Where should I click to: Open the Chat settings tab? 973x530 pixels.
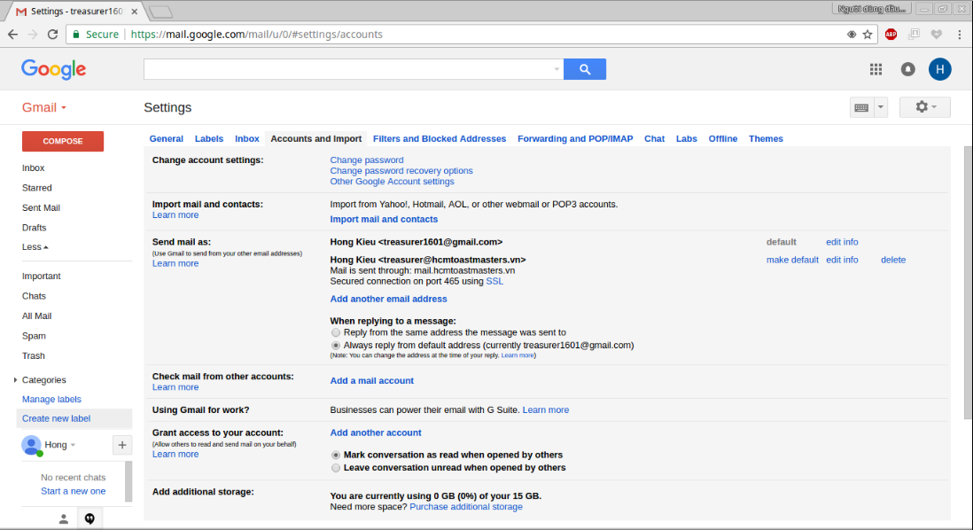[x=654, y=139]
